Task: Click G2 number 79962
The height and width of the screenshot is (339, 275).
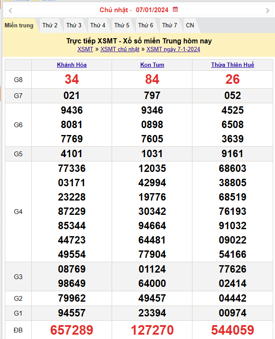Action: coord(72,298)
